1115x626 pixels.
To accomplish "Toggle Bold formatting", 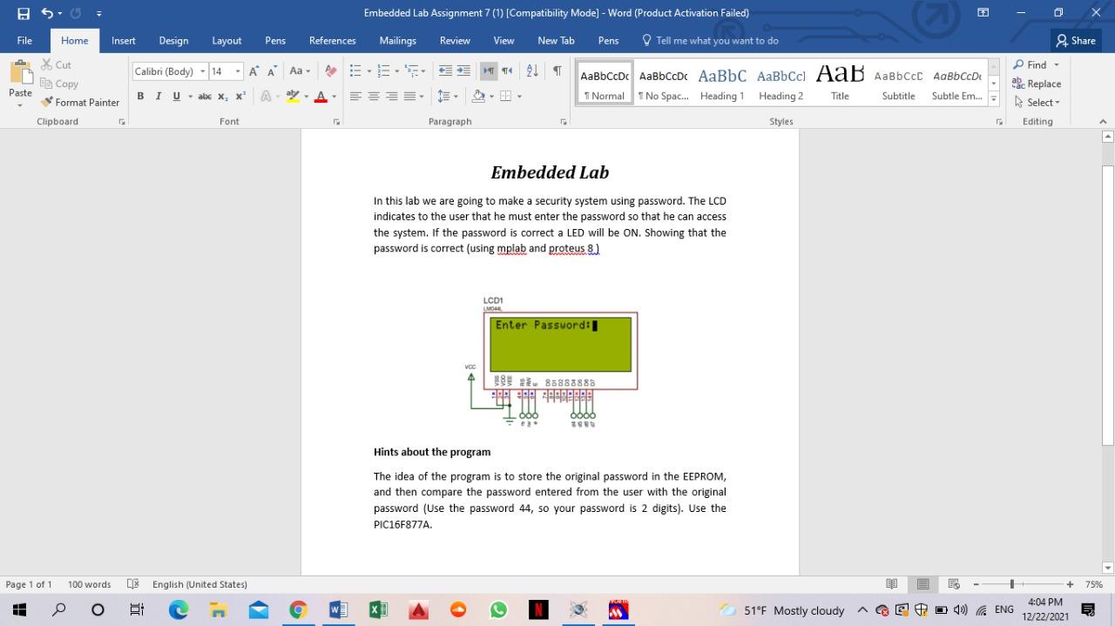I will [140, 96].
